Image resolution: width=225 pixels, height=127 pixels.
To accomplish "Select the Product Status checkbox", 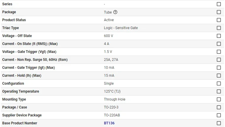I will click(x=219, y=20).
